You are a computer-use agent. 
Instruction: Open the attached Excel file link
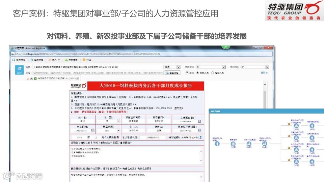(57, 79)
